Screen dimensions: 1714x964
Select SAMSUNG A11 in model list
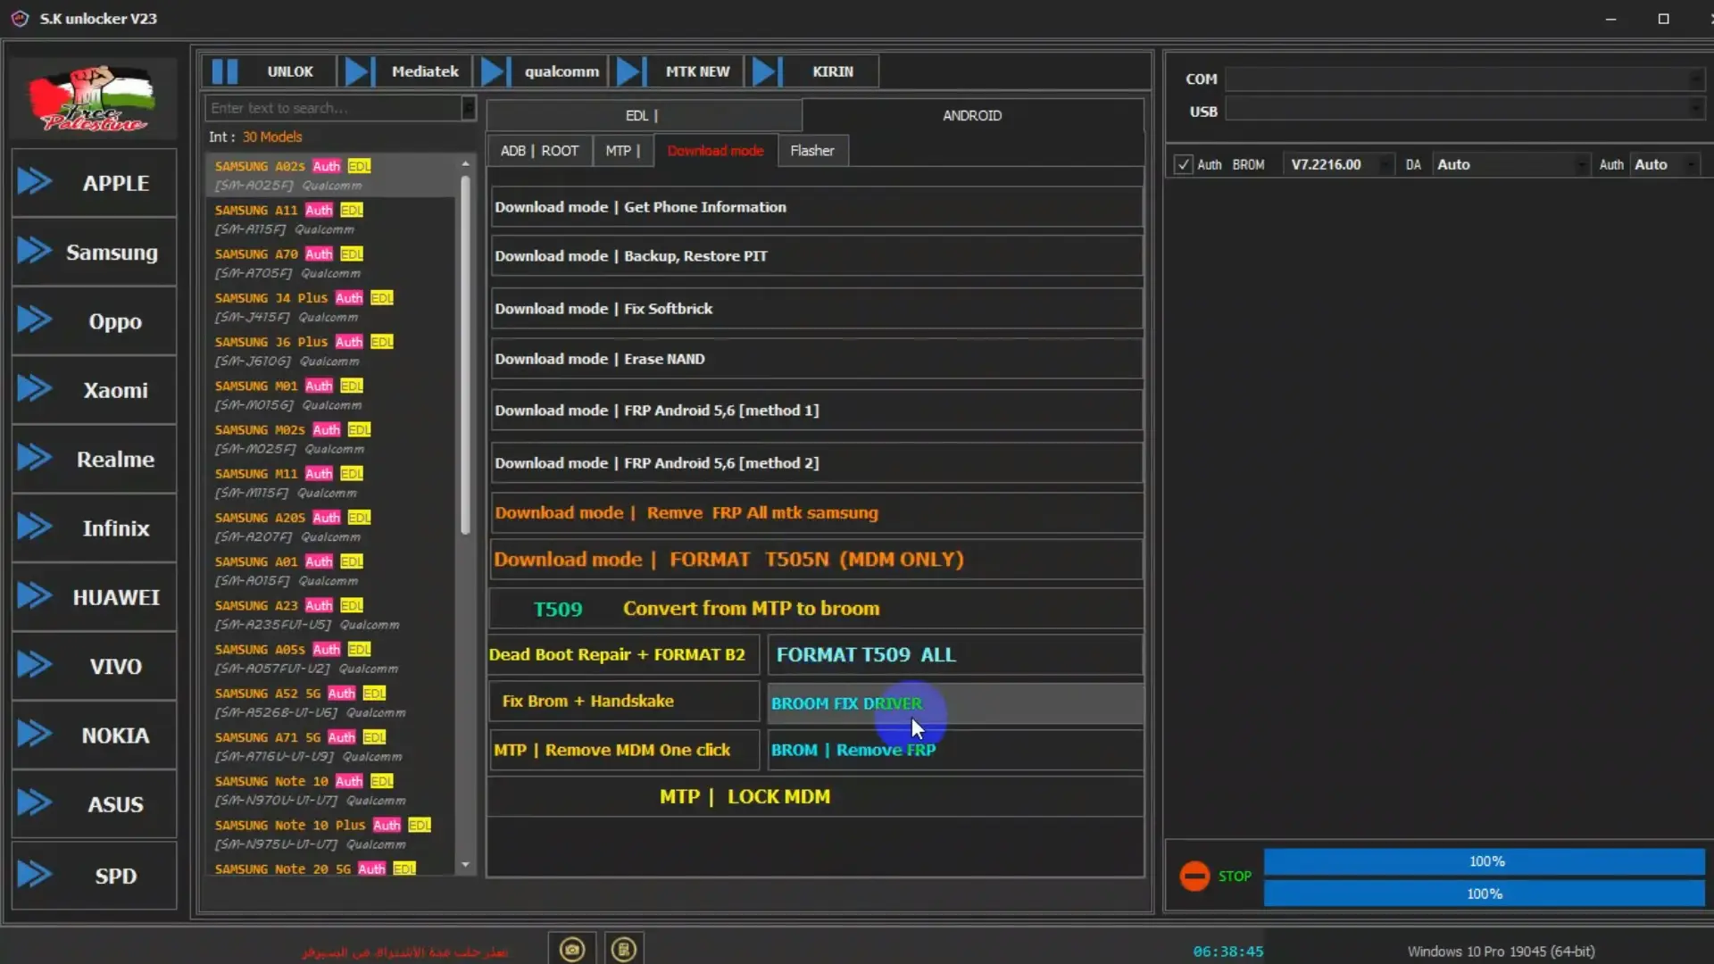[x=330, y=219]
